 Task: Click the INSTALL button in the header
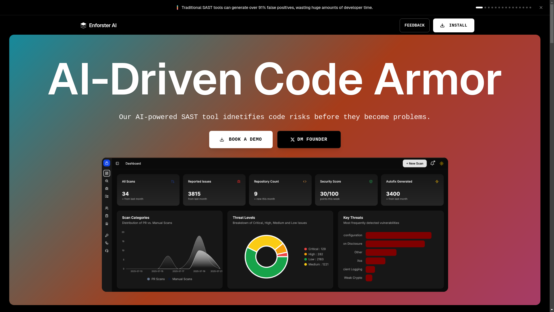click(454, 25)
